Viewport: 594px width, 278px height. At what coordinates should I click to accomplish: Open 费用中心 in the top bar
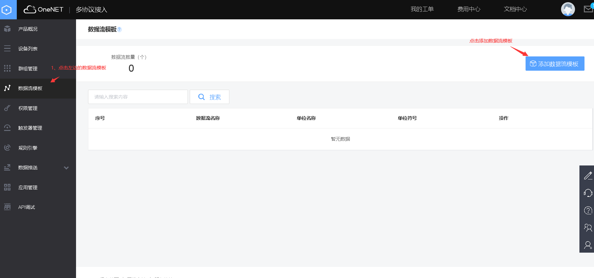click(x=469, y=9)
